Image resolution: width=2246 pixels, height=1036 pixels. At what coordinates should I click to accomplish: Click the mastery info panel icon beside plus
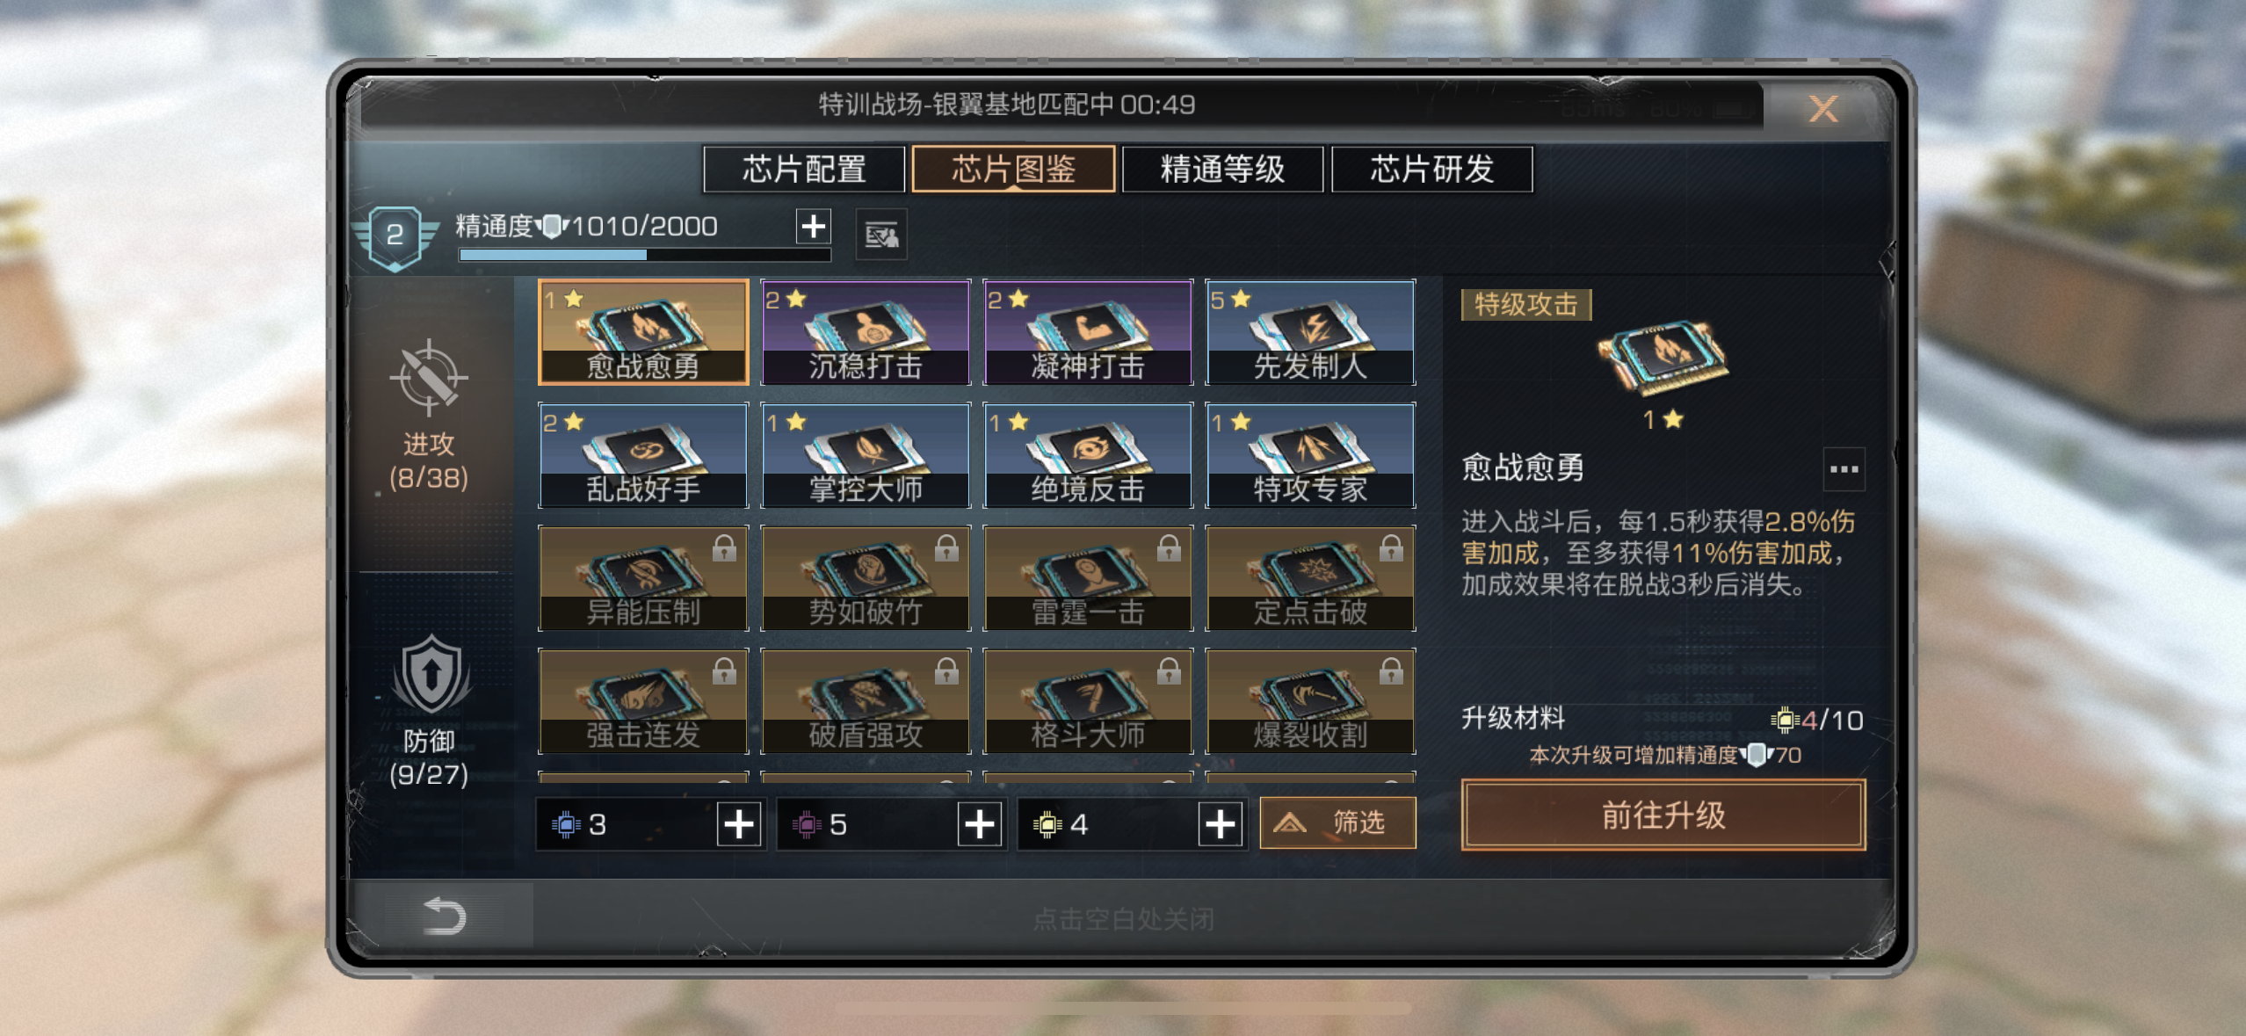(x=881, y=235)
